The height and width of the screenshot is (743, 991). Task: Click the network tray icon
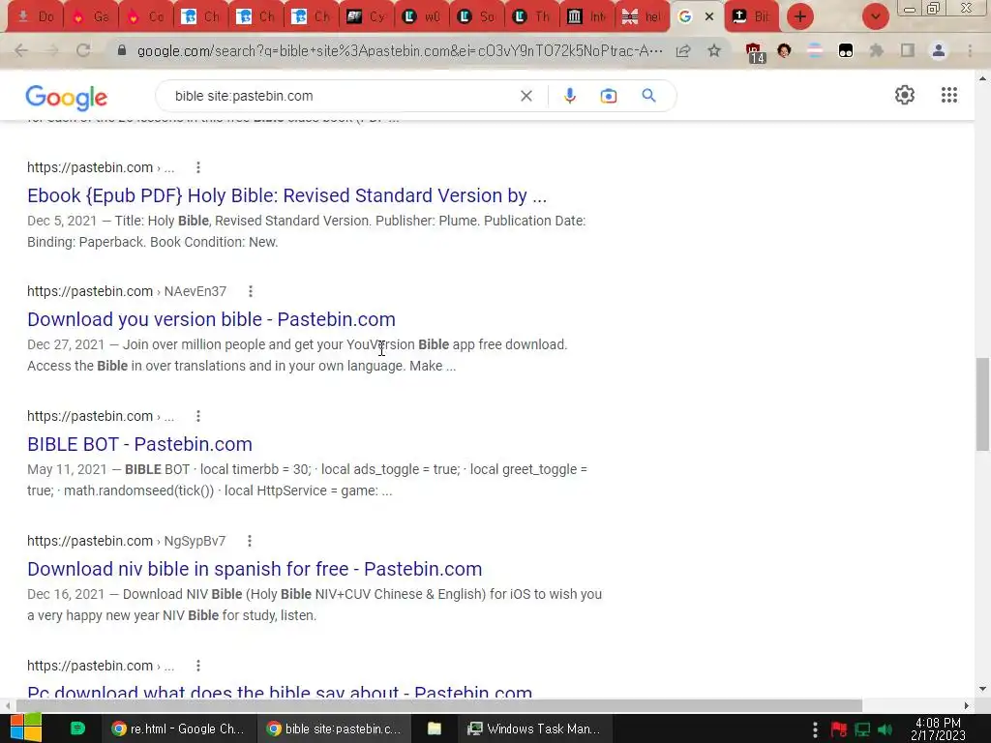862,729
